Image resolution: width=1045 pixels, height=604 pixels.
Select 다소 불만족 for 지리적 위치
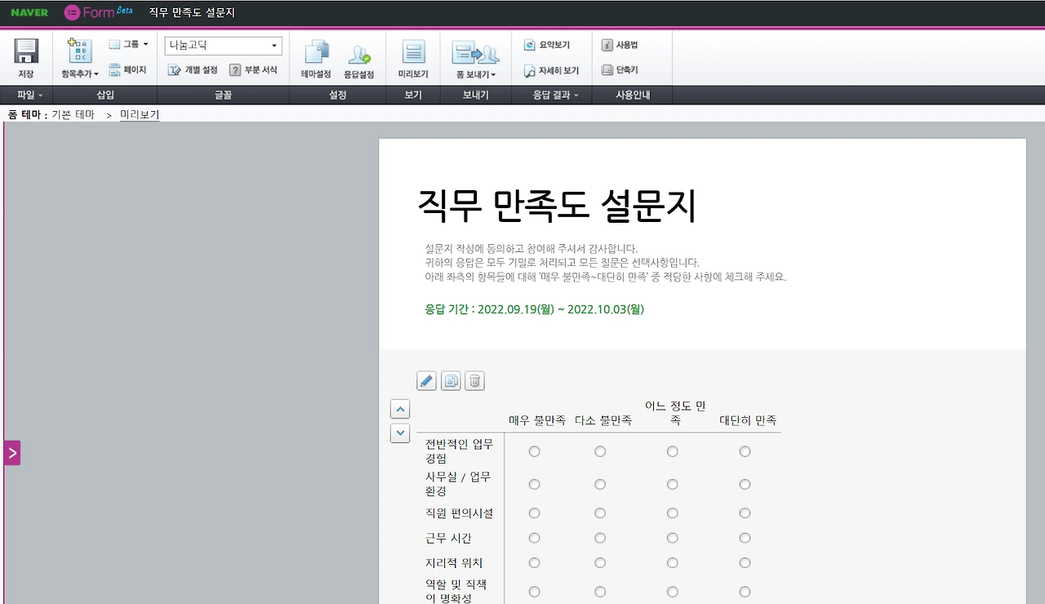coord(600,563)
